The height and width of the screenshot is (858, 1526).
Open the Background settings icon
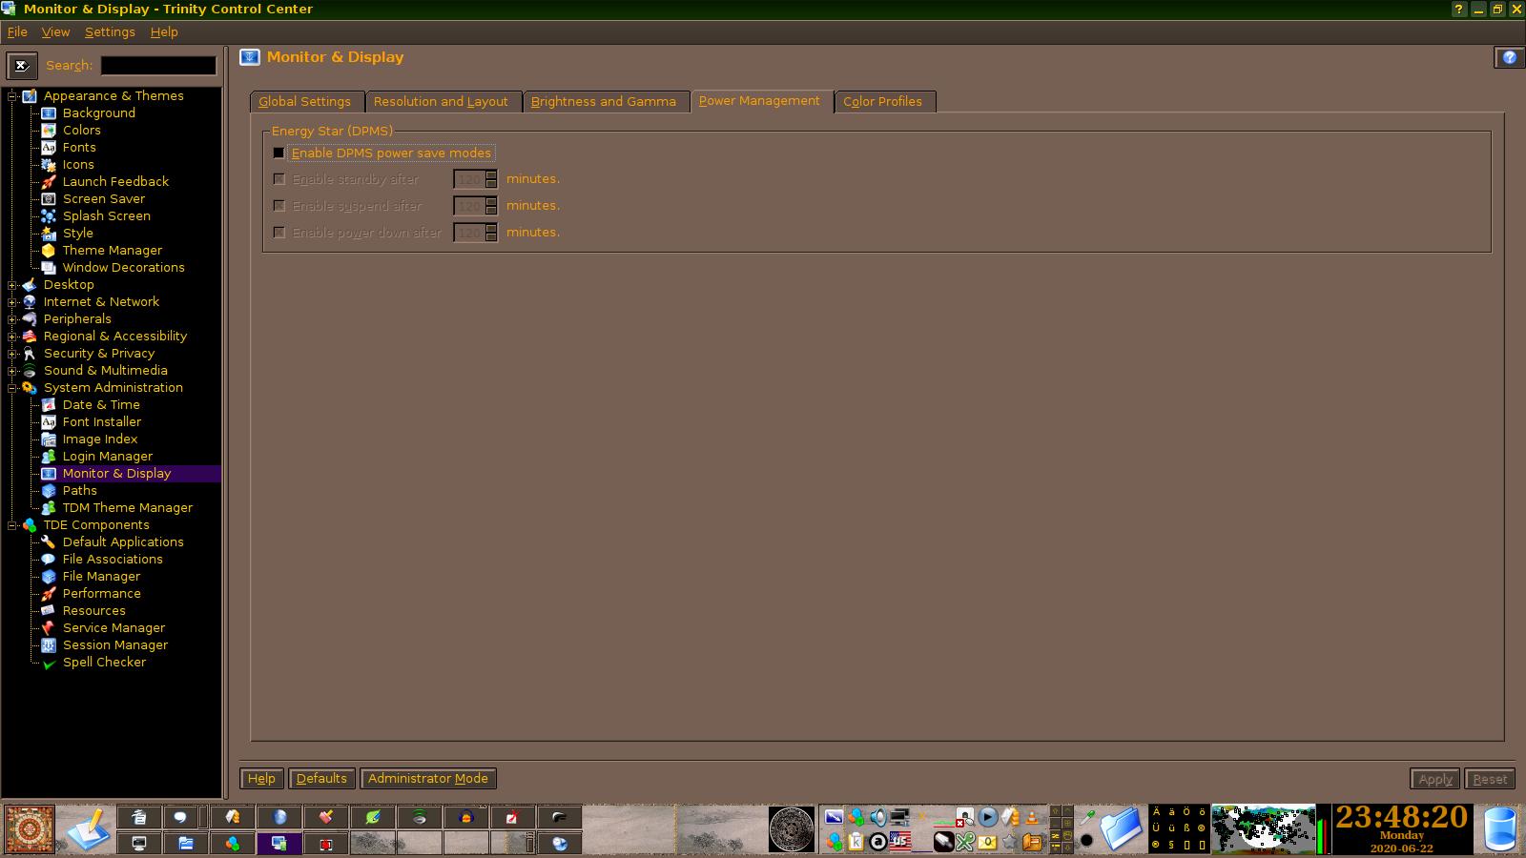49,112
